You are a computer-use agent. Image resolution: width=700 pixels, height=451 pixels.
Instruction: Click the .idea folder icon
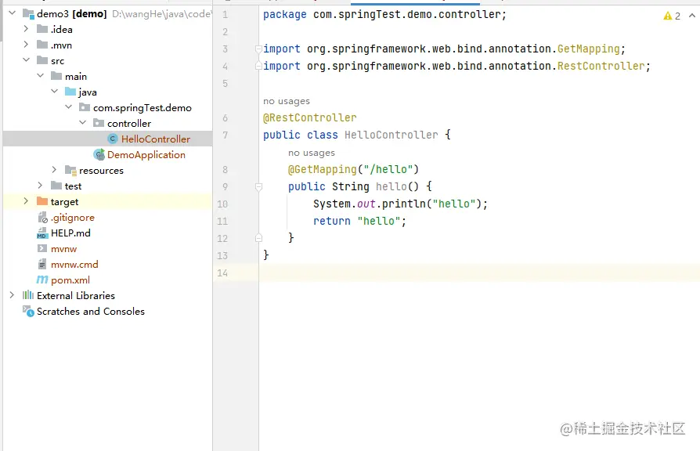[x=42, y=30]
